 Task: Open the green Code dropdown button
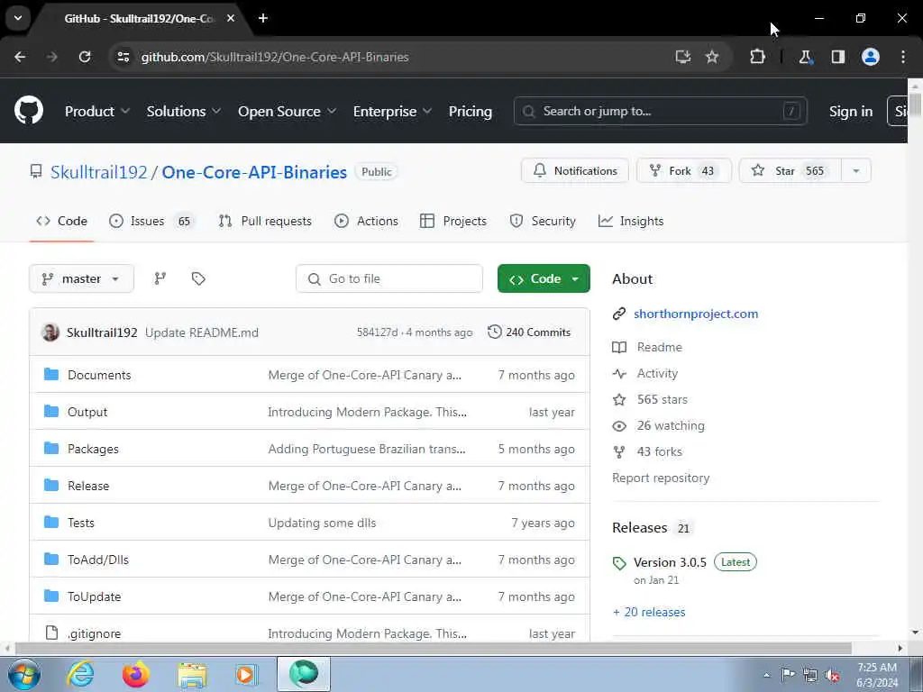point(544,278)
